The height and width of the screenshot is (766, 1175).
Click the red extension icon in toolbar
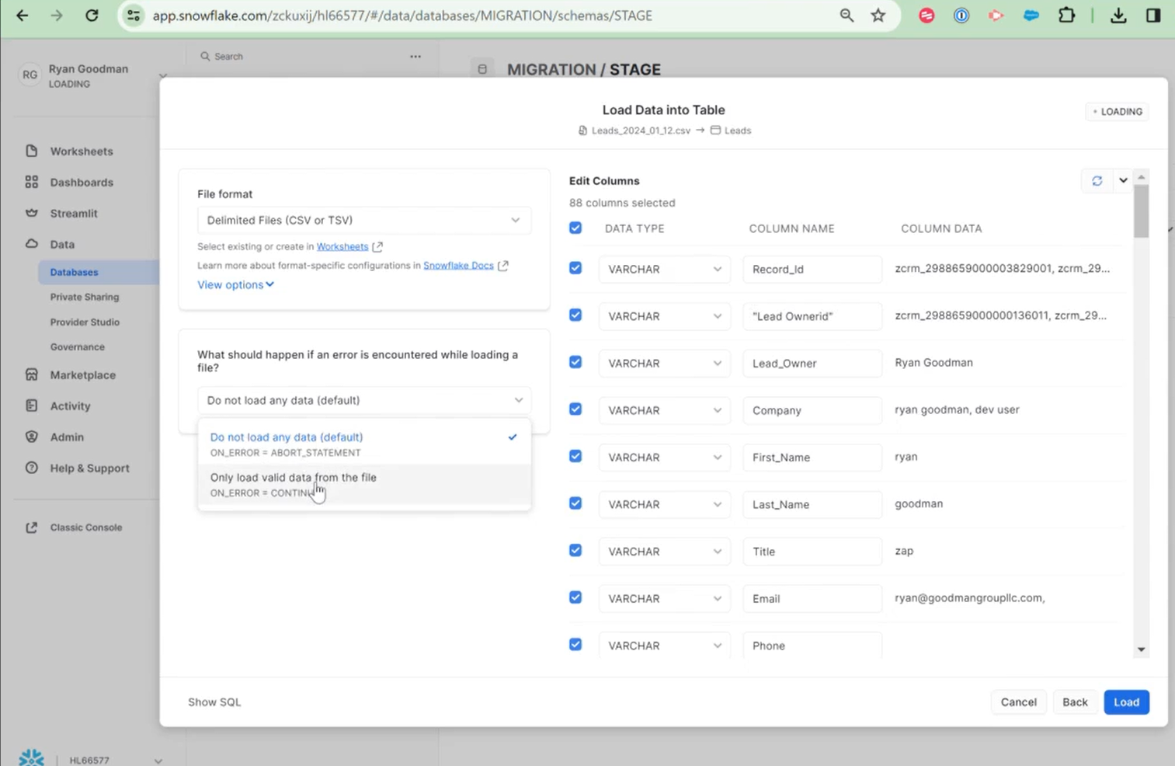point(926,16)
